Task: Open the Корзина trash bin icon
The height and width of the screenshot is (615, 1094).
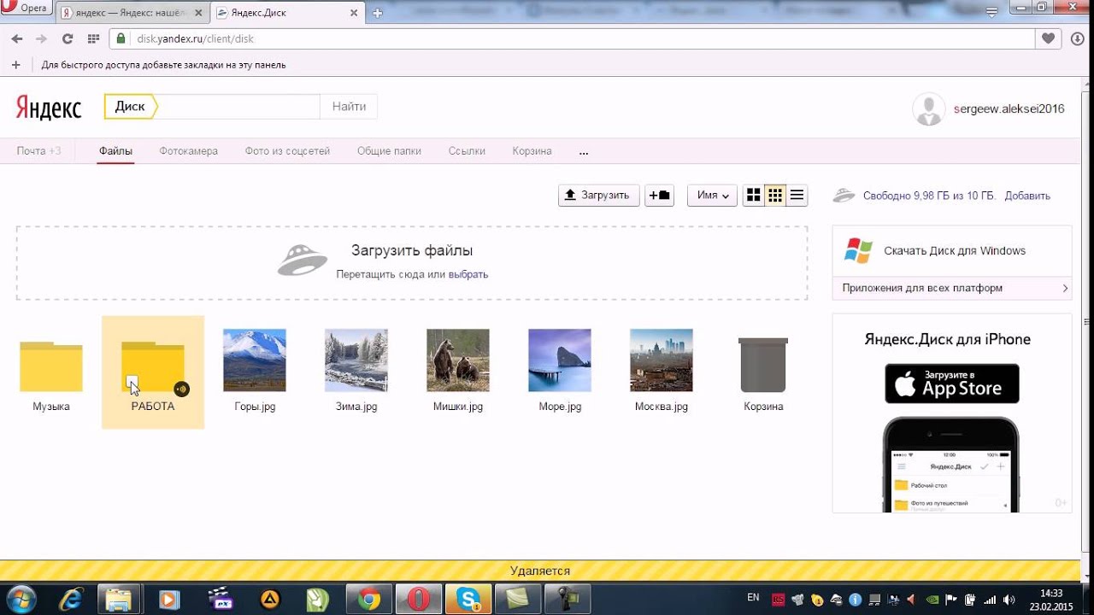Action: [763, 366]
